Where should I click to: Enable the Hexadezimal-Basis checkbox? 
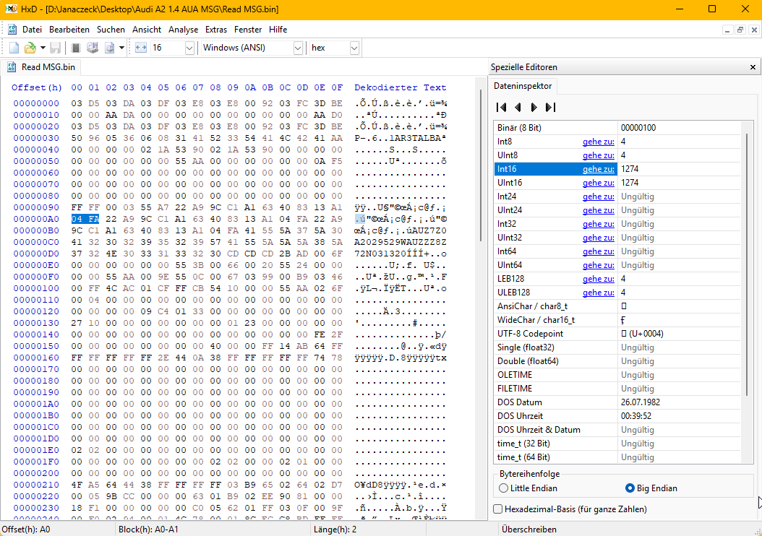point(498,509)
